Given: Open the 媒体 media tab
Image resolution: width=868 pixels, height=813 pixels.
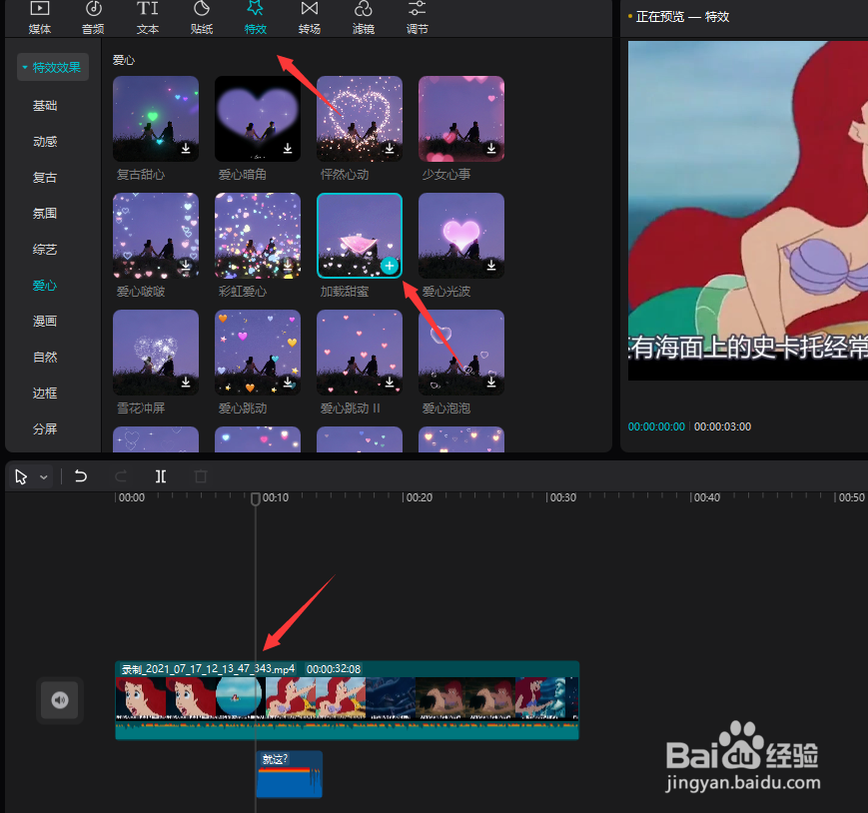Looking at the screenshot, I should [39, 18].
